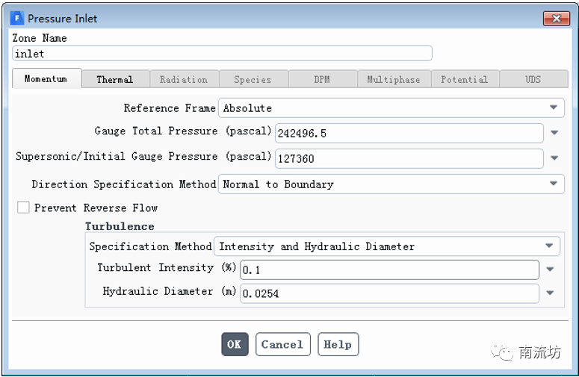Open Help for Pressure Inlet
Viewport: 579px width, 377px height.
338,344
